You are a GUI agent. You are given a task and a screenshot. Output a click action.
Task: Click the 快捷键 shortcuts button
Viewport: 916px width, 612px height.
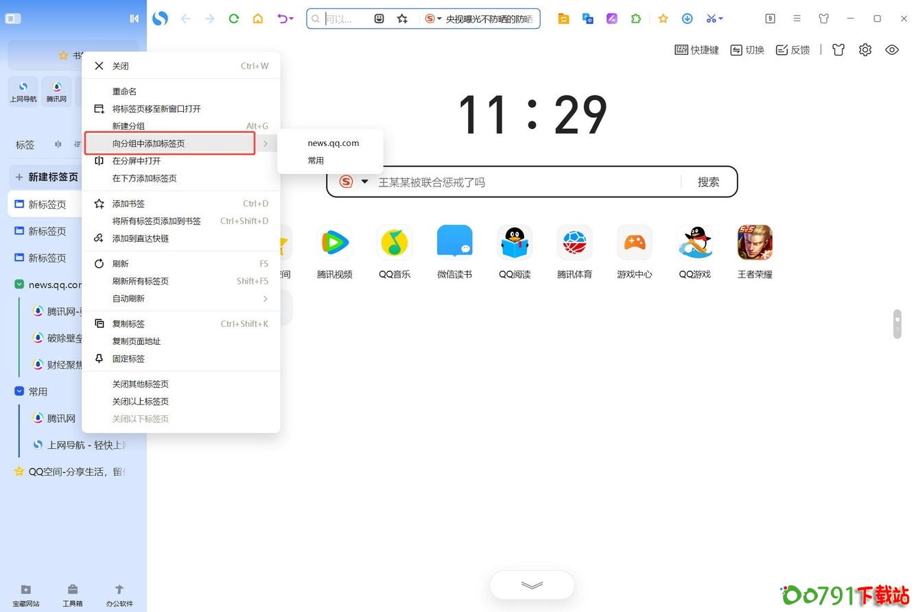696,49
